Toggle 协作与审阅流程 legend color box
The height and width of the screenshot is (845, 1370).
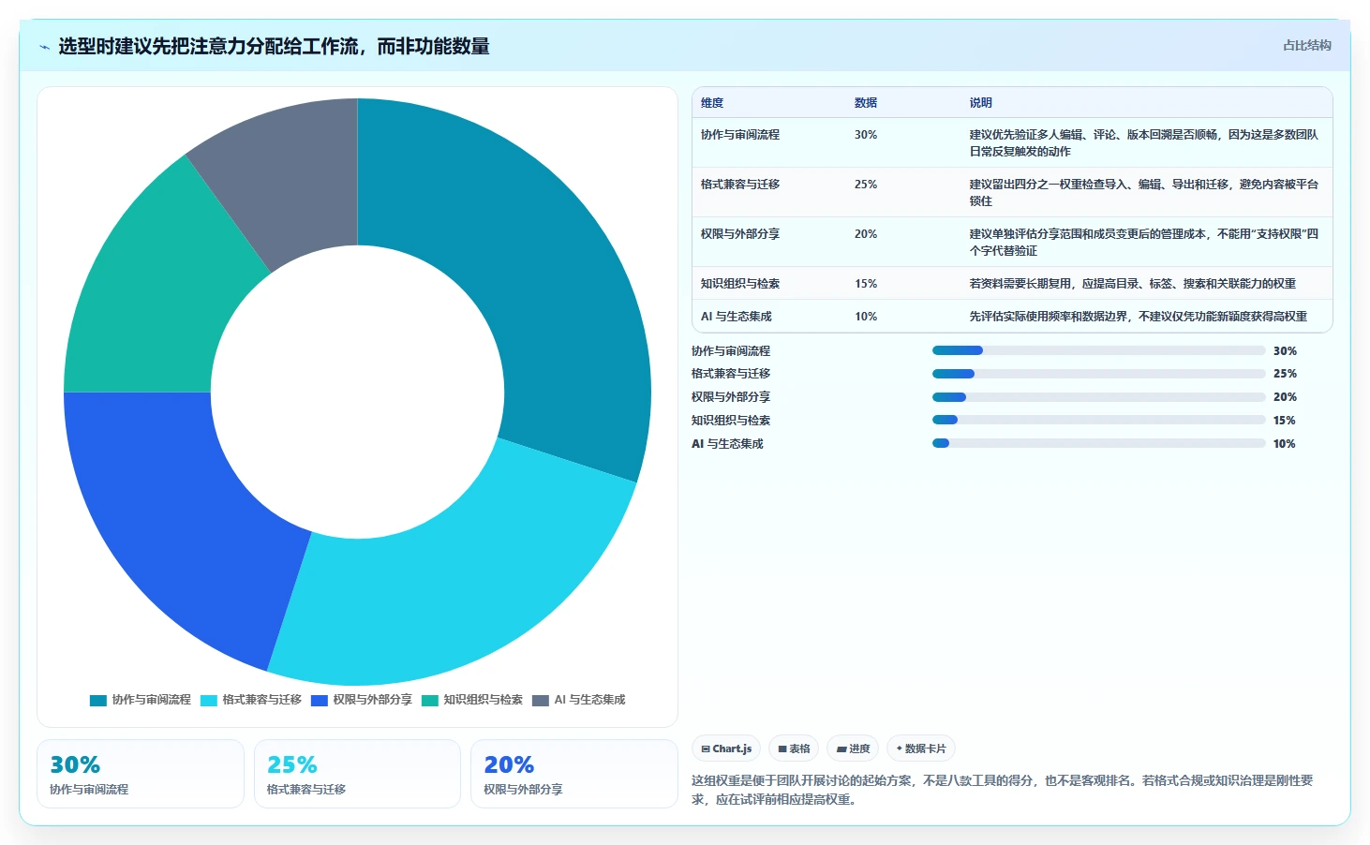click(x=98, y=700)
